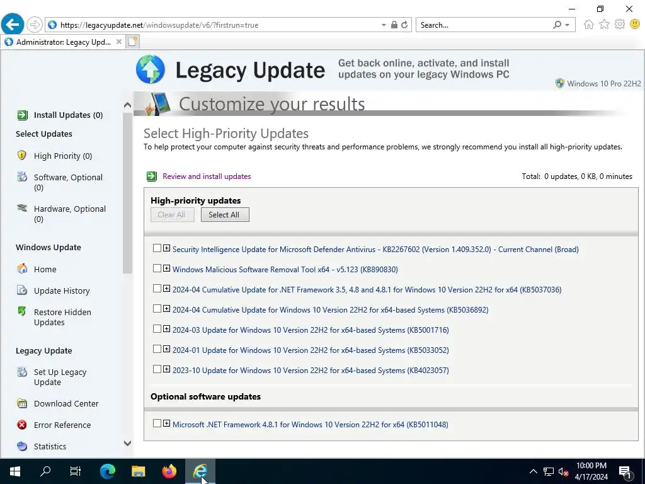Open the notification center in taskbar
Screen dimensions: 645x484
(x=625, y=471)
